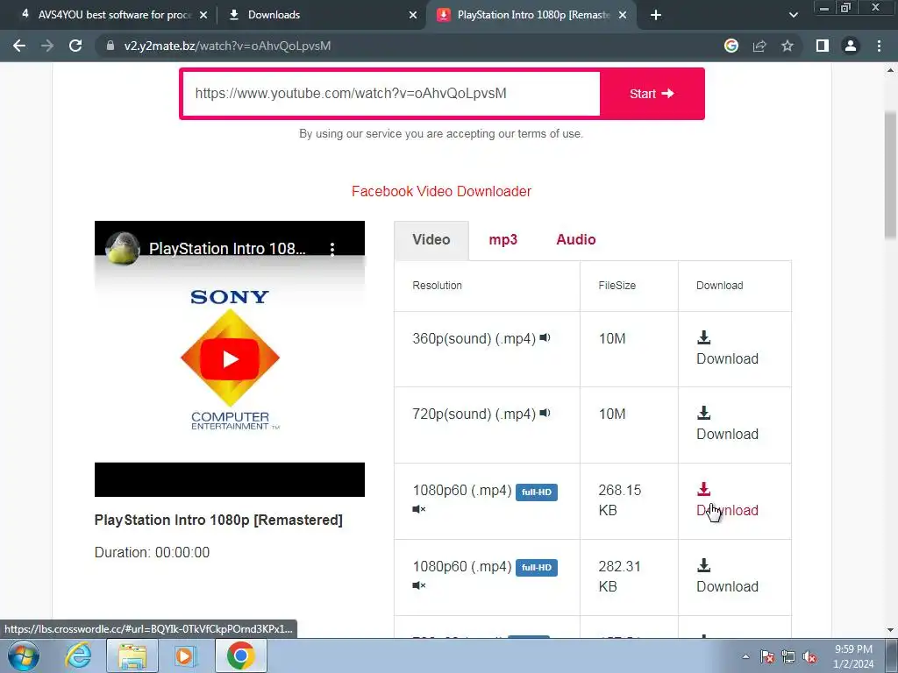The width and height of the screenshot is (898, 673).
Task: Click the page vertical scrollbar thumb
Action: tap(891, 174)
